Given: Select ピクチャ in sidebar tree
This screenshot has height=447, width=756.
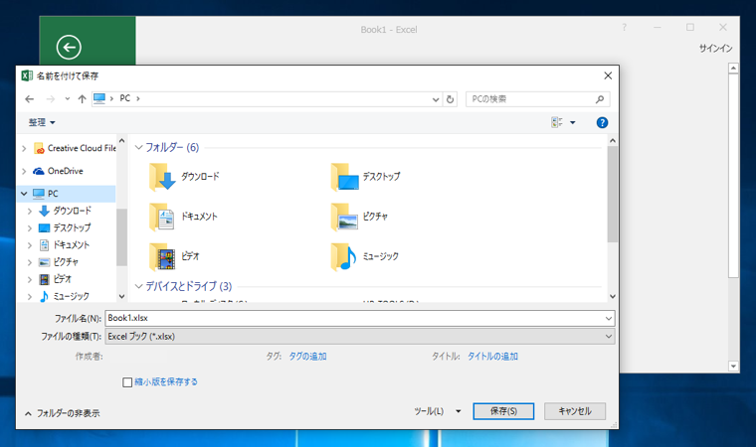Looking at the screenshot, I should pos(59,262).
